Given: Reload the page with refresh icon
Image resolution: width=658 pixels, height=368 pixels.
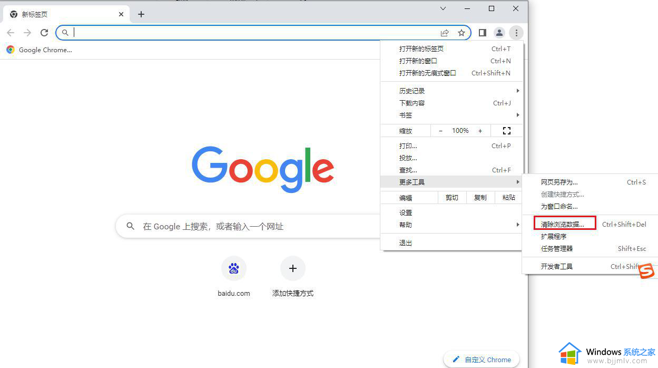Looking at the screenshot, I should coord(44,33).
